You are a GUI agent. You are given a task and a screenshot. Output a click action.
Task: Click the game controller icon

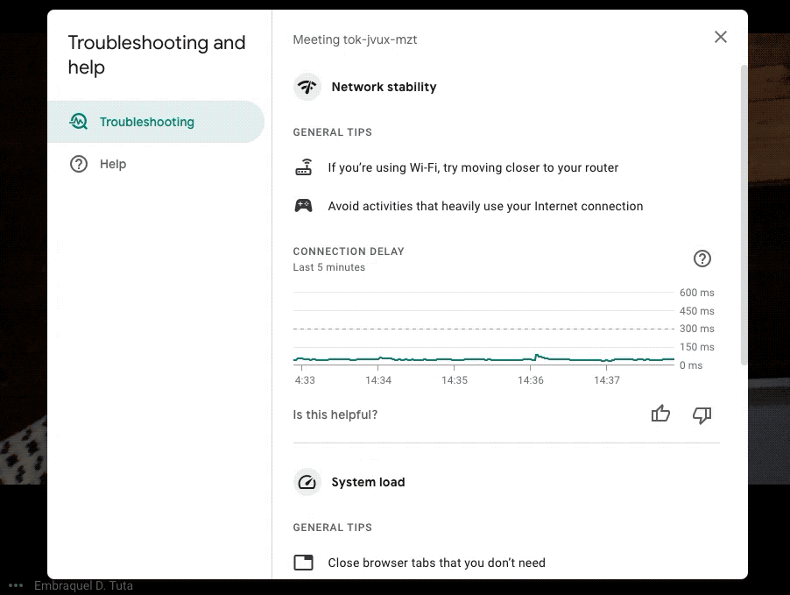pyautogui.click(x=303, y=206)
